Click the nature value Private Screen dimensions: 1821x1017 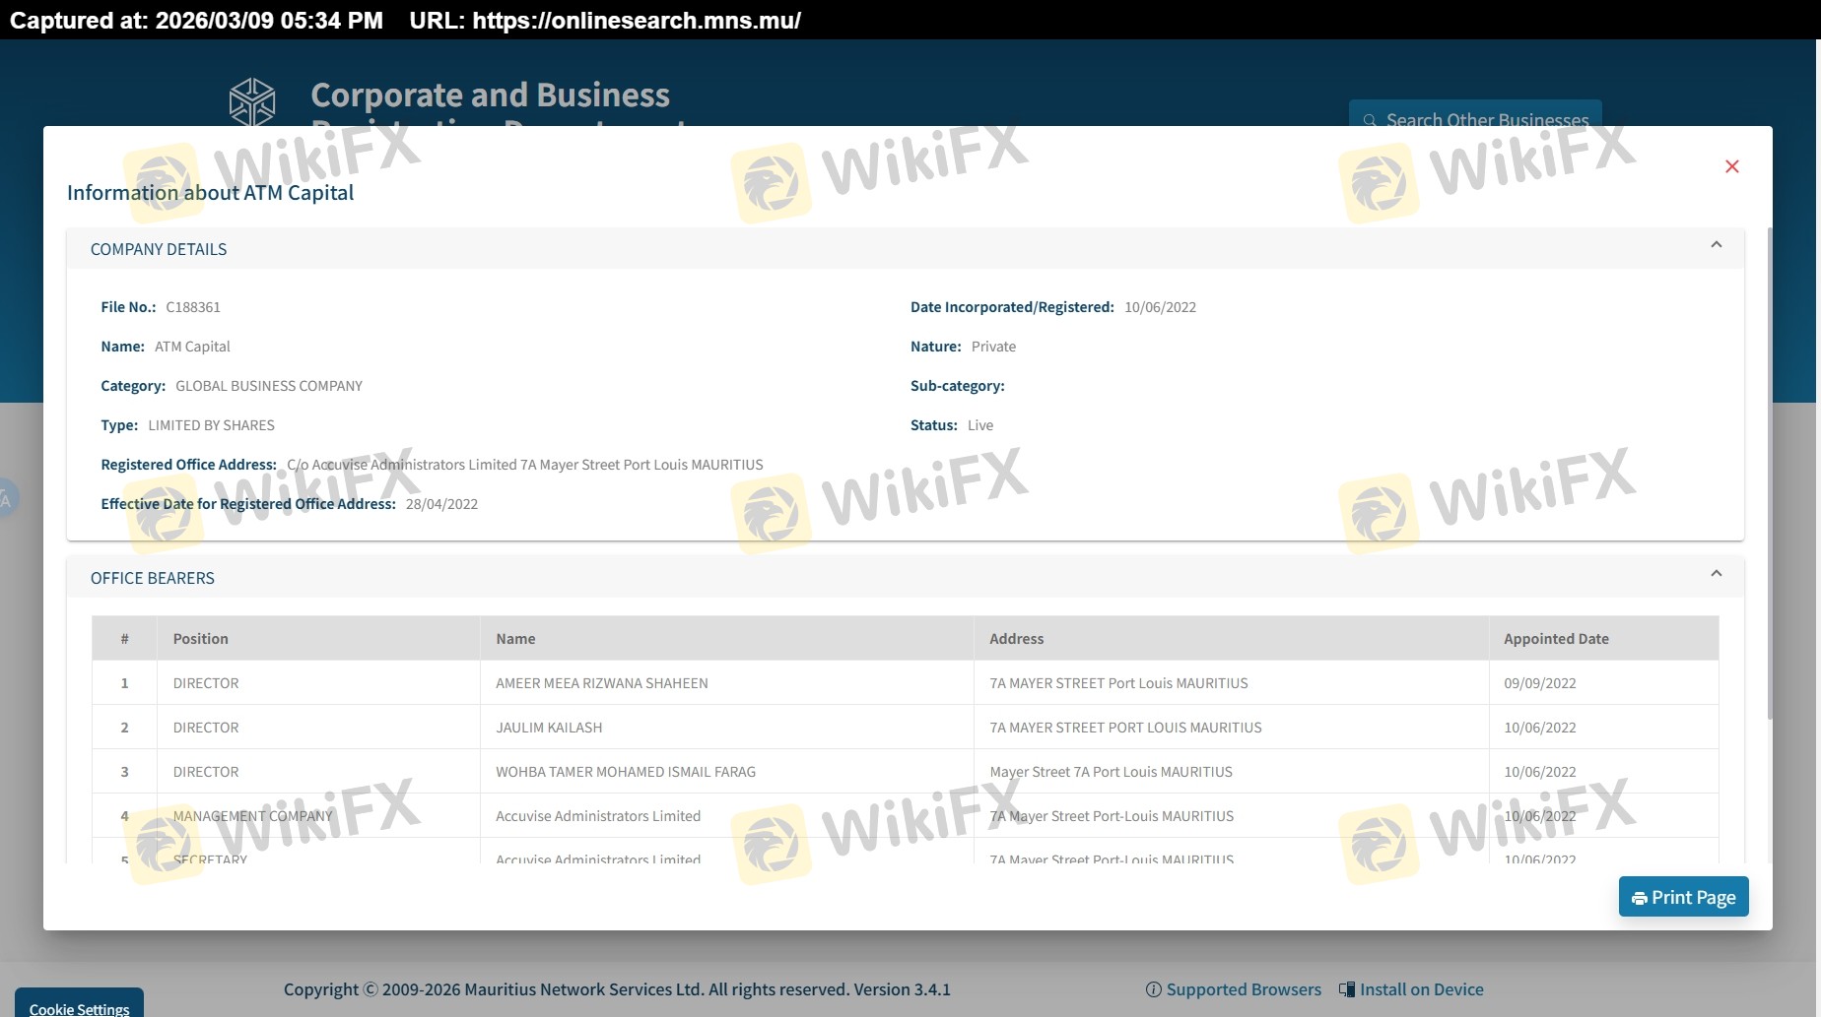point(993,347)
